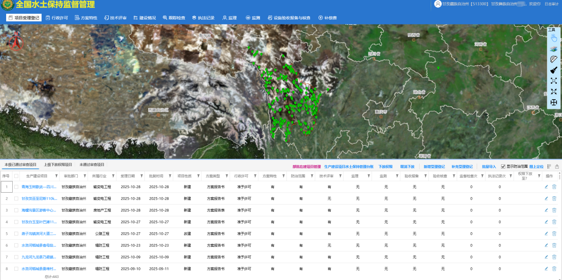Click the edit pencil in row 1
This screenshot has height=280, width=562.
[546, 187]
